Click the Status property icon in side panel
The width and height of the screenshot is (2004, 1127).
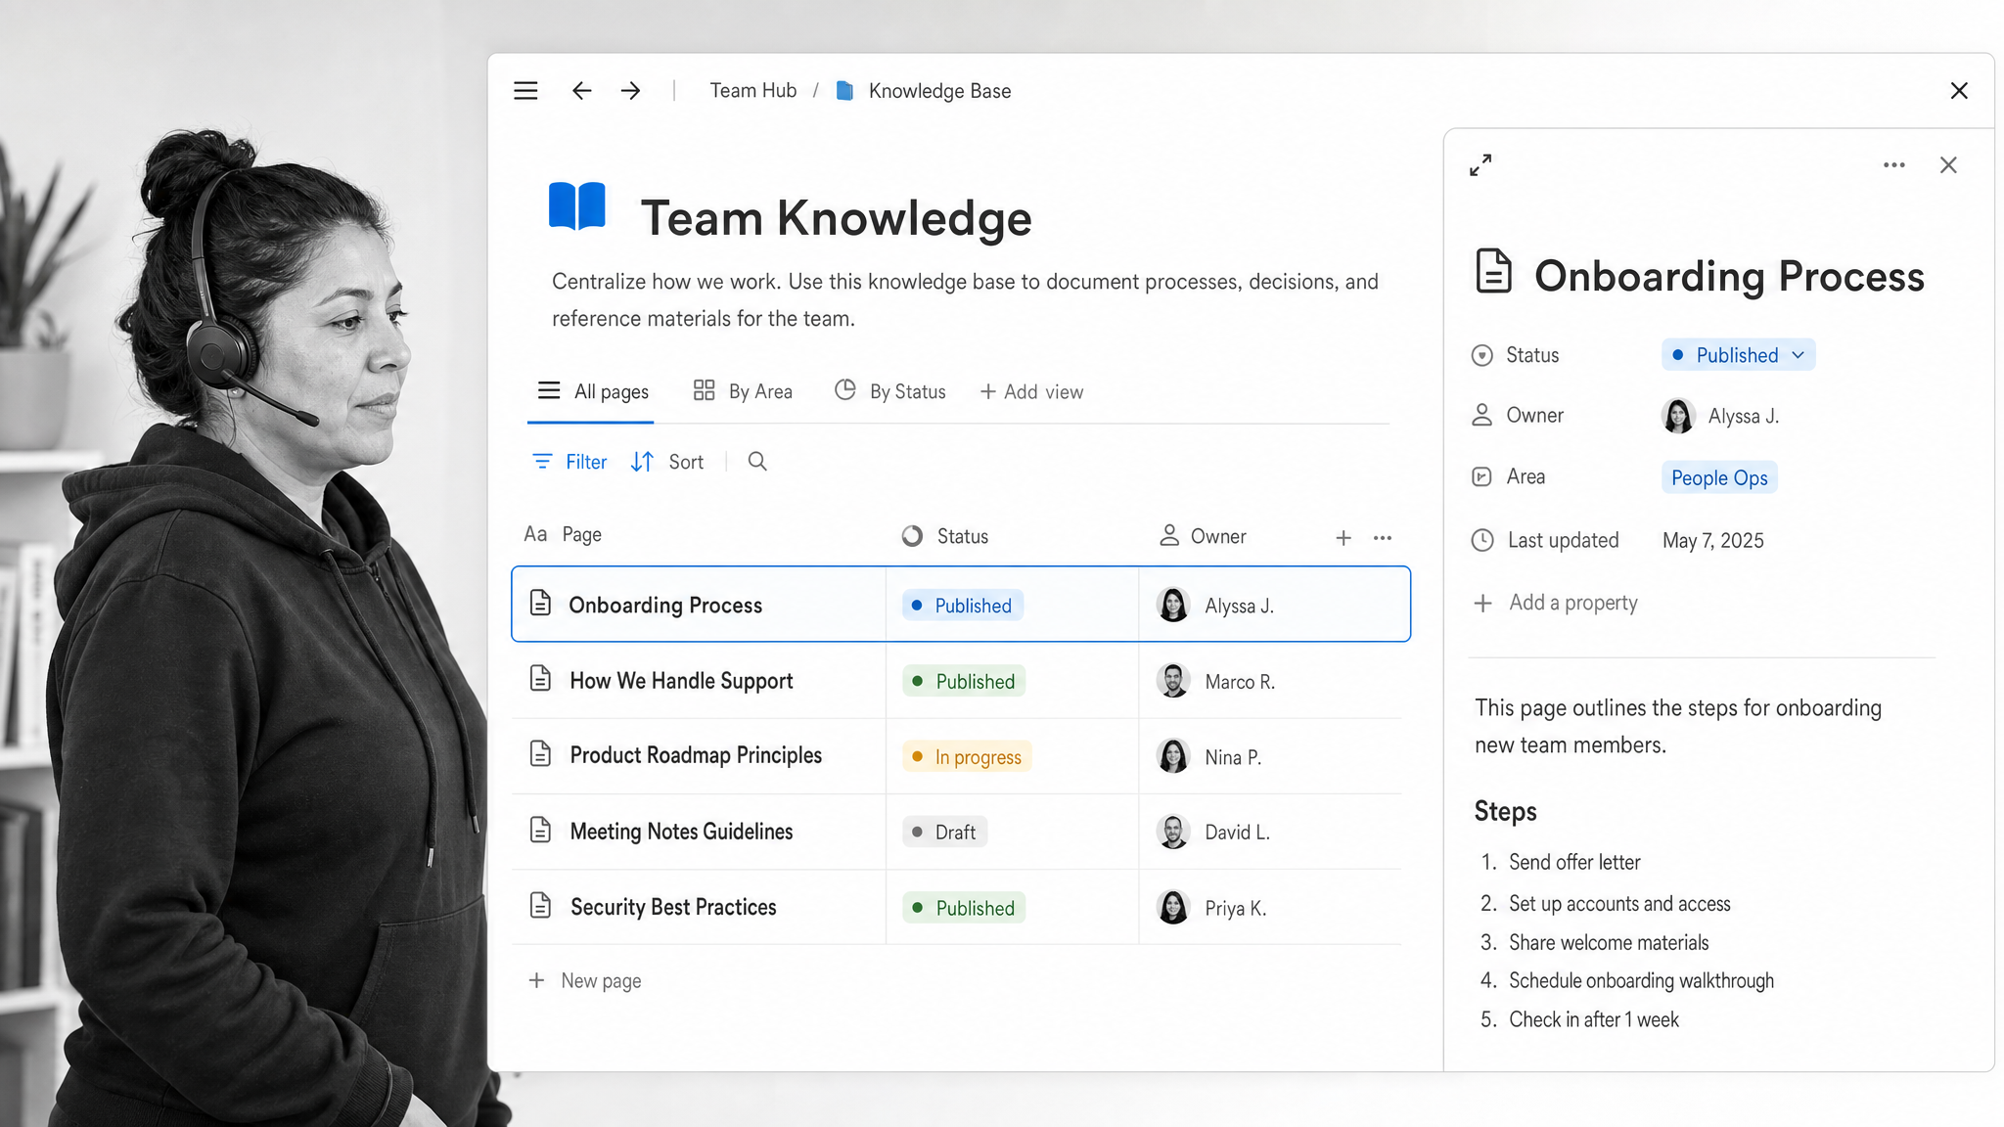pyautogui.click(x=1482, y=355)
